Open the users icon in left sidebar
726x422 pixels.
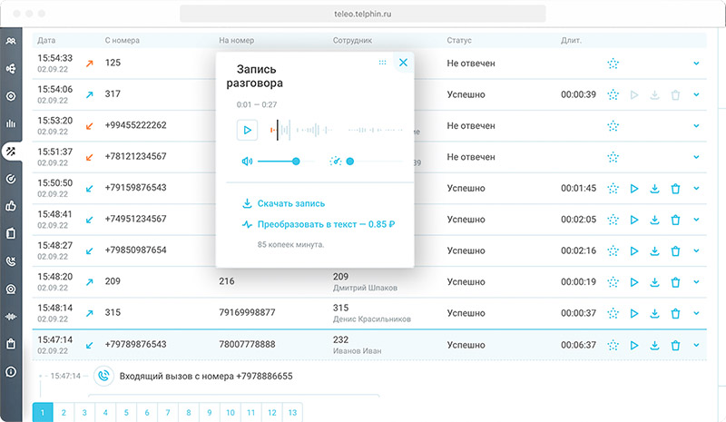11,41
